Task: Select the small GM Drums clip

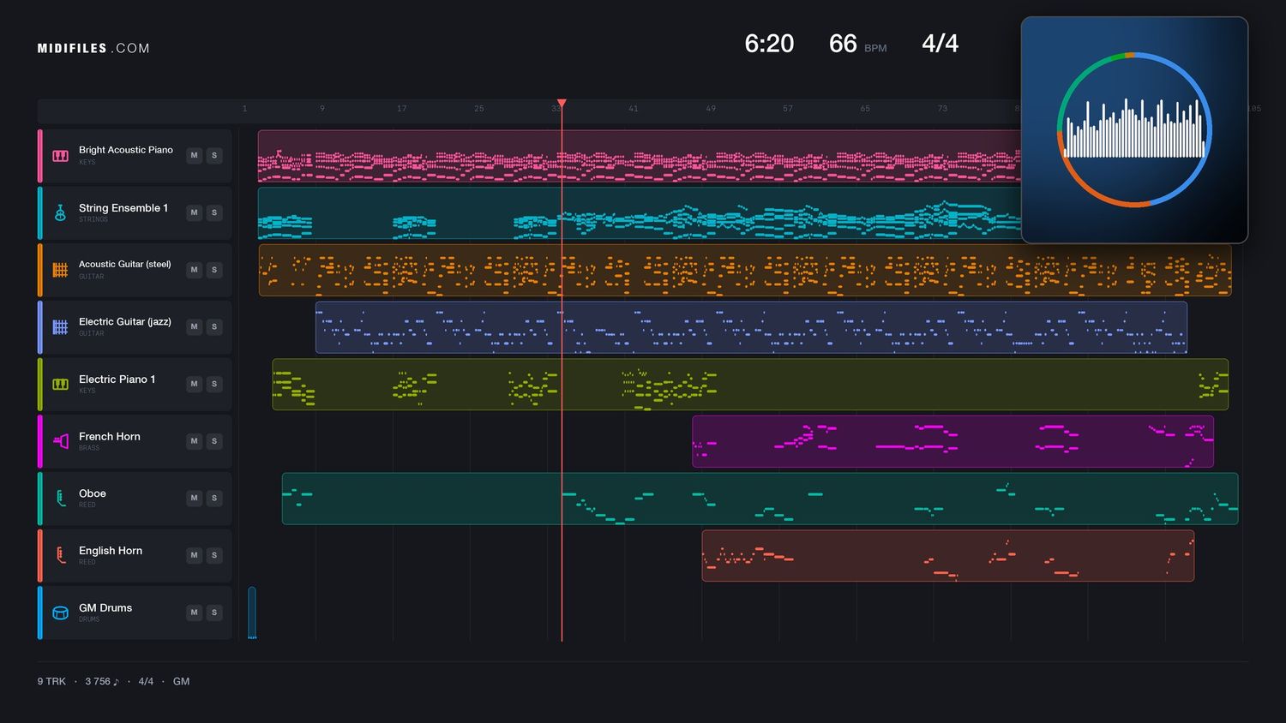Action: (252, 612)
